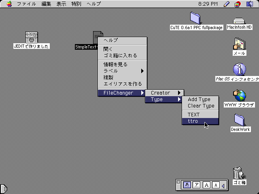
Task: Close the input mode palette
Action: [178, 182]
